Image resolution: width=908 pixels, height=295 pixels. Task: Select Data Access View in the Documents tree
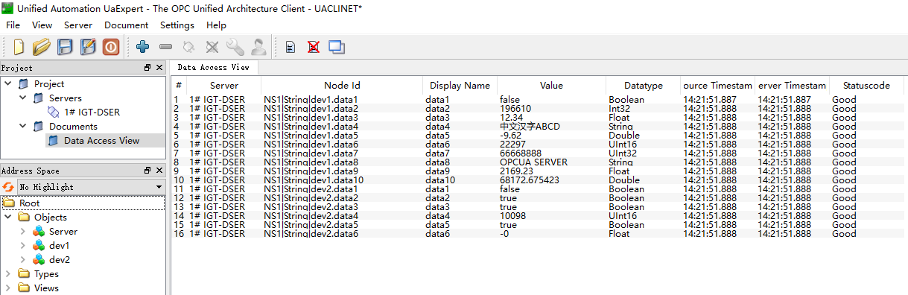[101, 140]
